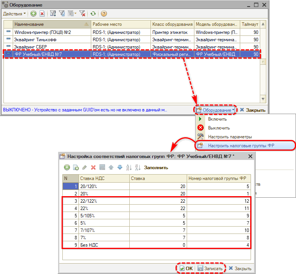Image resolution: width=296 pixels, height=274 pixels.
Task: Move row down with blue down arrow
Action: pyautogui.click(x=119, y=167)
